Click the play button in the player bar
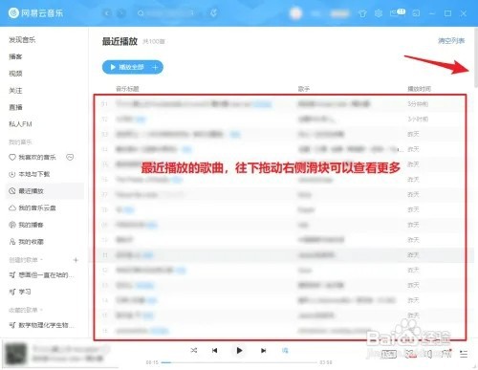 pyautogui.click(x=239, y=351)
